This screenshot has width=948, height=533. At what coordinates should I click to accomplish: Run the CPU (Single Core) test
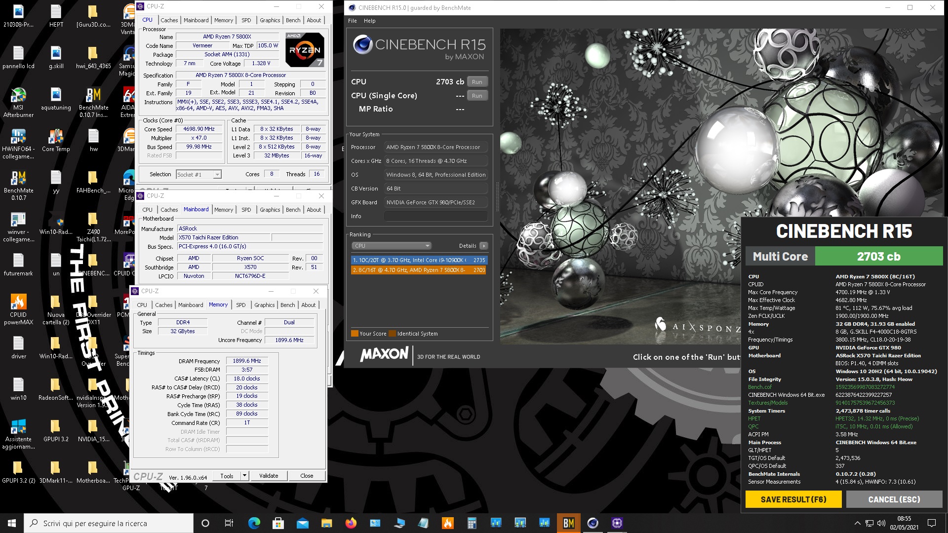click(477, 96)
